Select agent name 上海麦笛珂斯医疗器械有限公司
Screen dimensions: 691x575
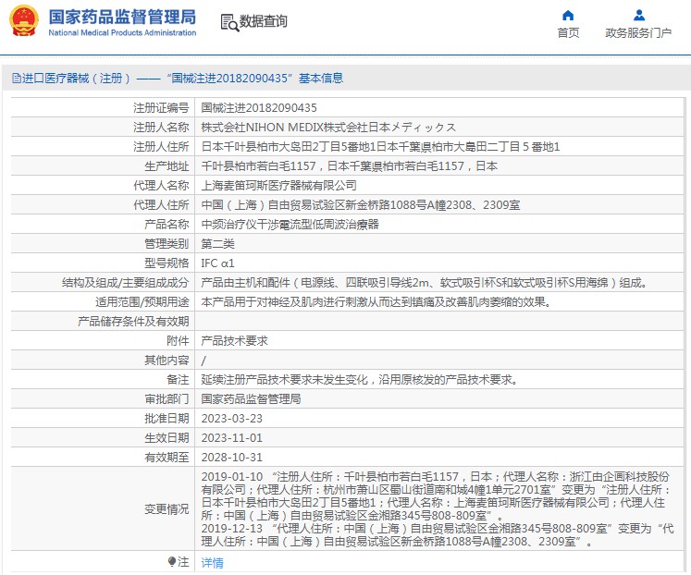coord(279,186)
